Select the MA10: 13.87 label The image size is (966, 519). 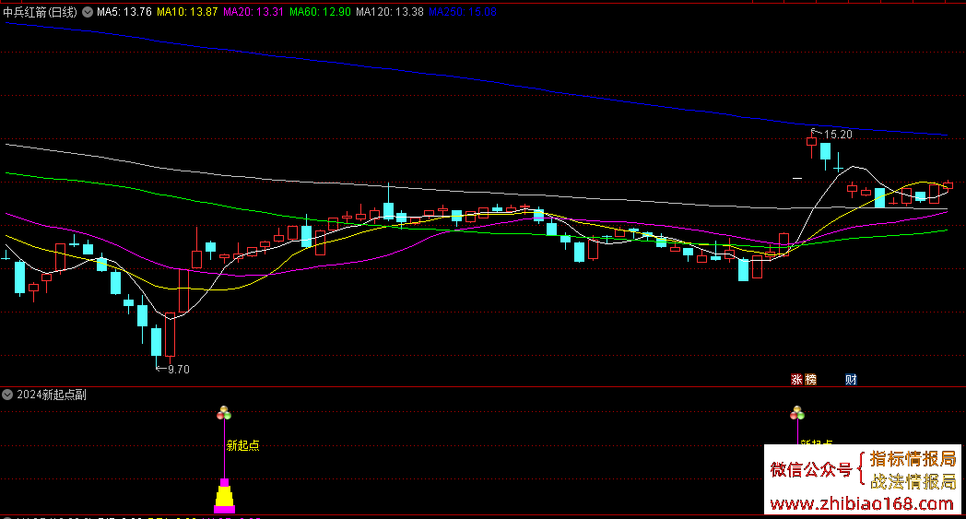(x=187, y=12)
